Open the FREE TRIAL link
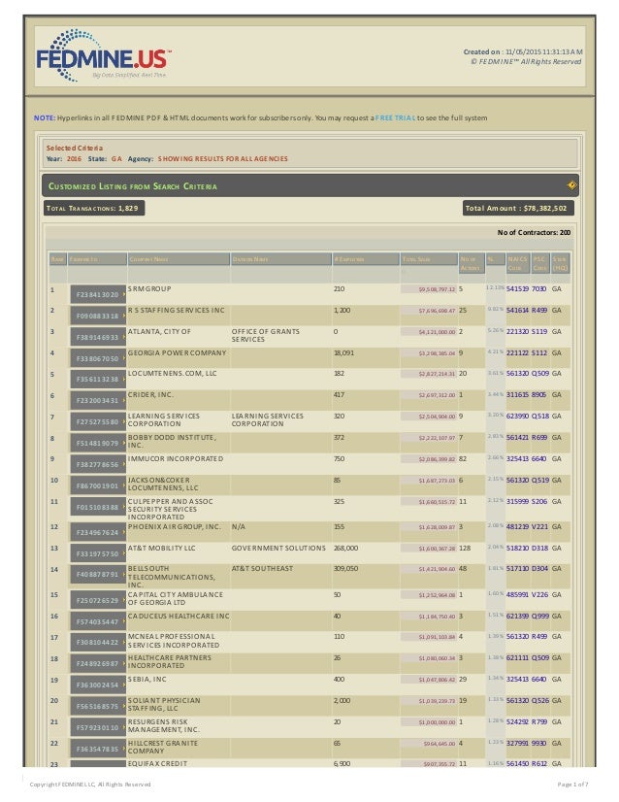Screen dimensions: 619x802 pos(395,117)
